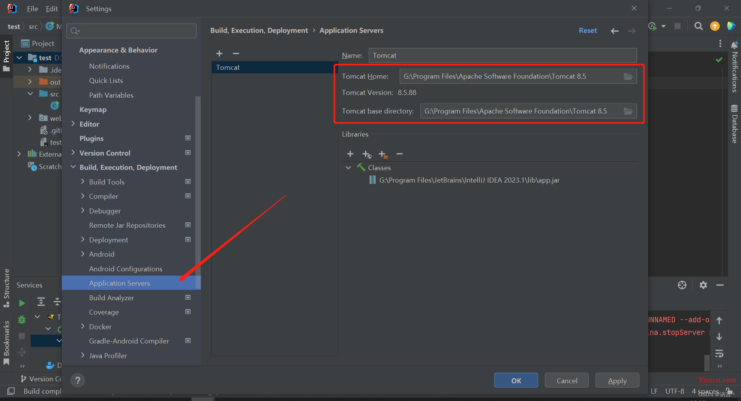Click the orange IDE update arrow icon

715,26
